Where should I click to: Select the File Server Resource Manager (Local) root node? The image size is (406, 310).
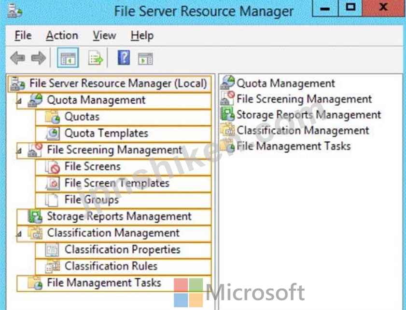pyautogui.click(x=110, y=83)
